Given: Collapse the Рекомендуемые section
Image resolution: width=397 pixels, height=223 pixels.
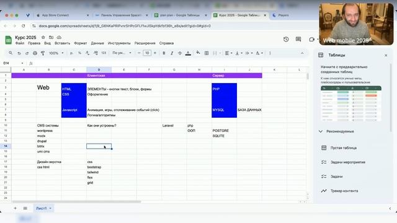Looking at the screenshot, I should 321,131.
